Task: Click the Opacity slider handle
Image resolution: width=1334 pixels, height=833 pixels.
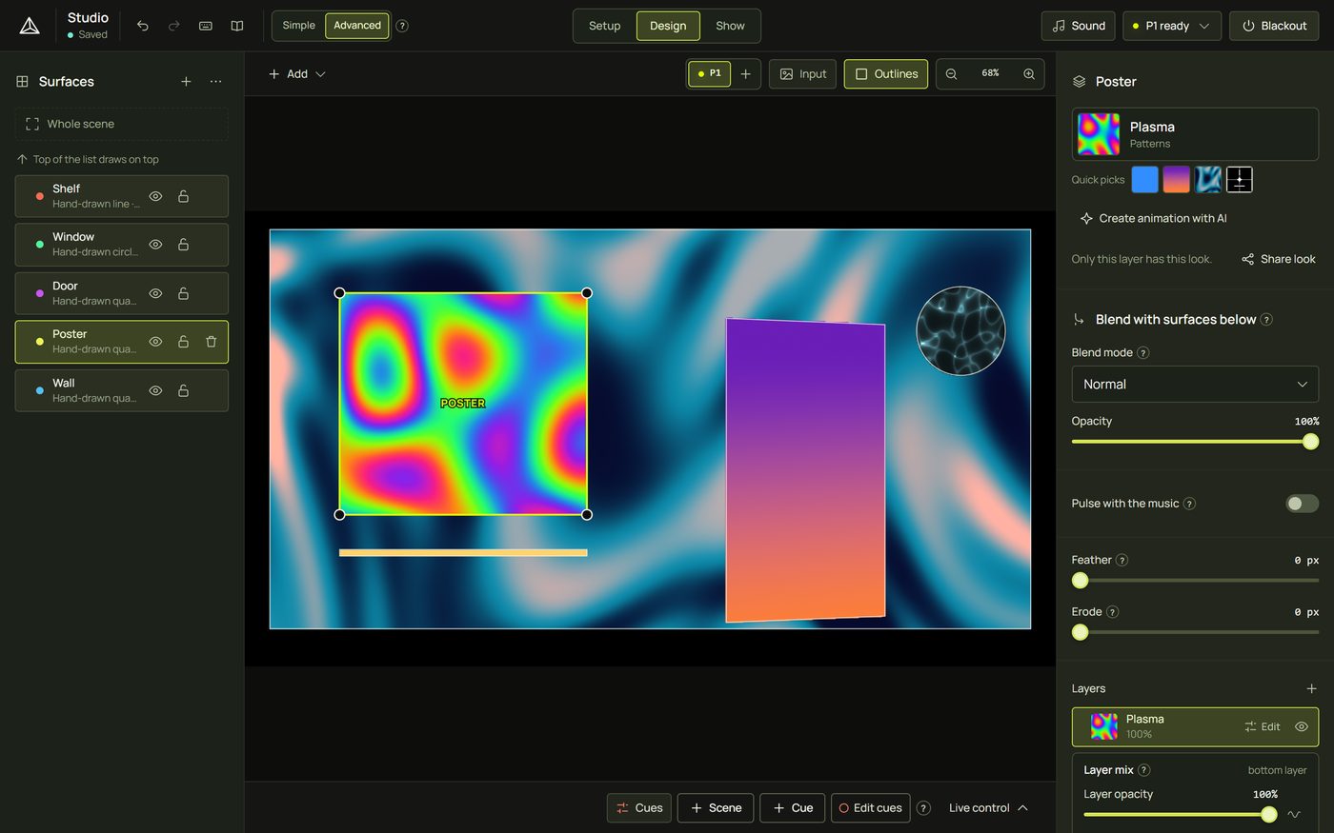Action: 1311,442
